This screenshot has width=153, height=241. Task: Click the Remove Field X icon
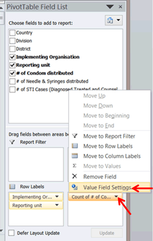click(75, 176)
